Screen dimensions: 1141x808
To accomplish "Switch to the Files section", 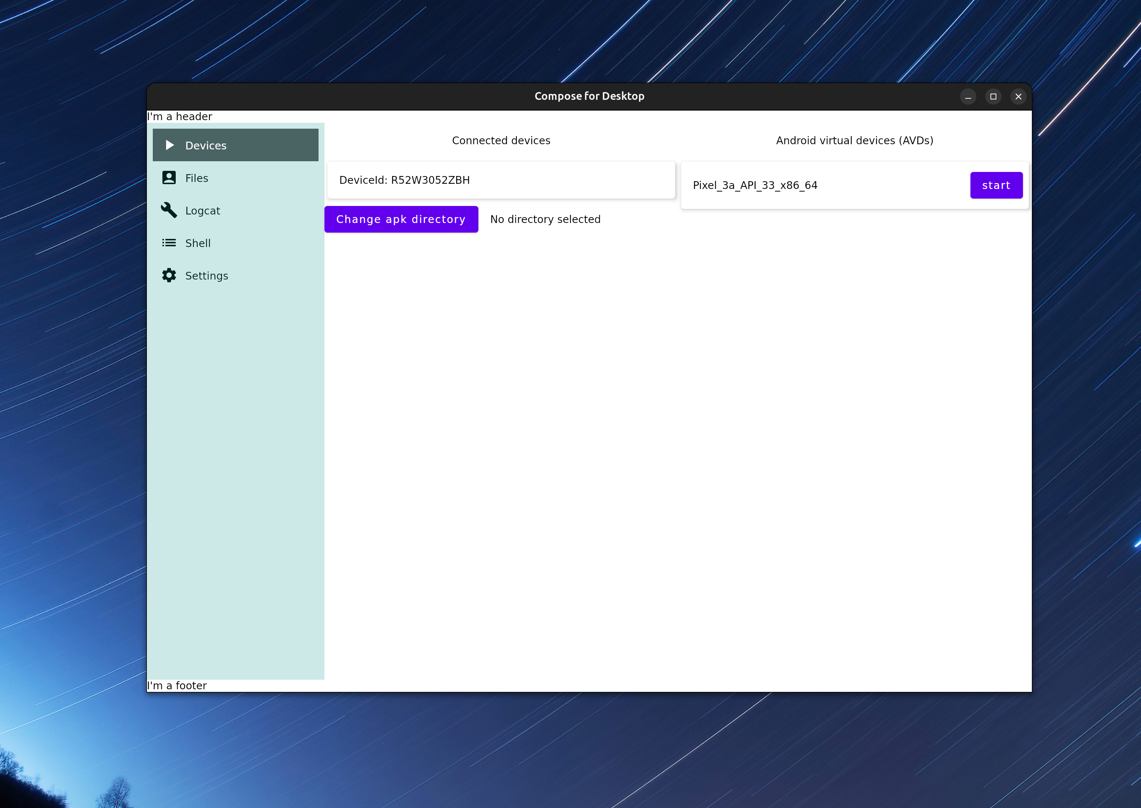I will point(196,178).
